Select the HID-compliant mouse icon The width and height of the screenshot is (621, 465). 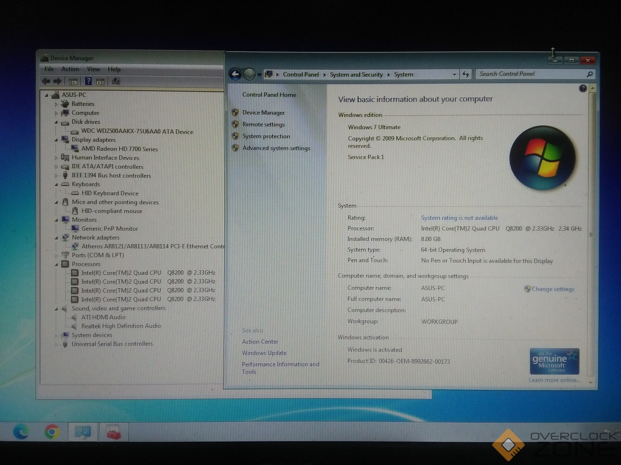75,210
